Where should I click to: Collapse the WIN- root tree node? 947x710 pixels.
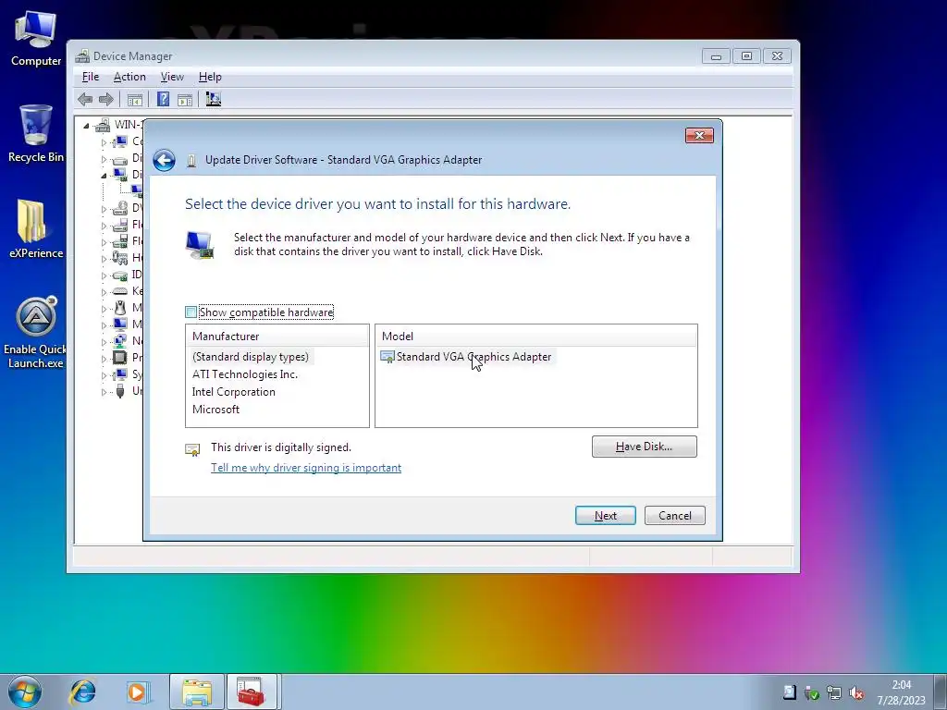[x=86, y=126]
